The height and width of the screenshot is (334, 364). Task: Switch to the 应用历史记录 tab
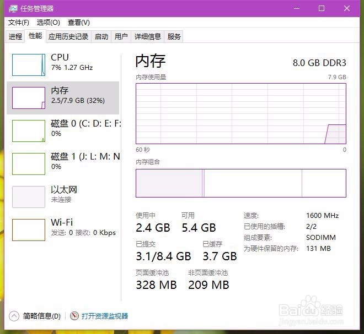click(68, 37)
